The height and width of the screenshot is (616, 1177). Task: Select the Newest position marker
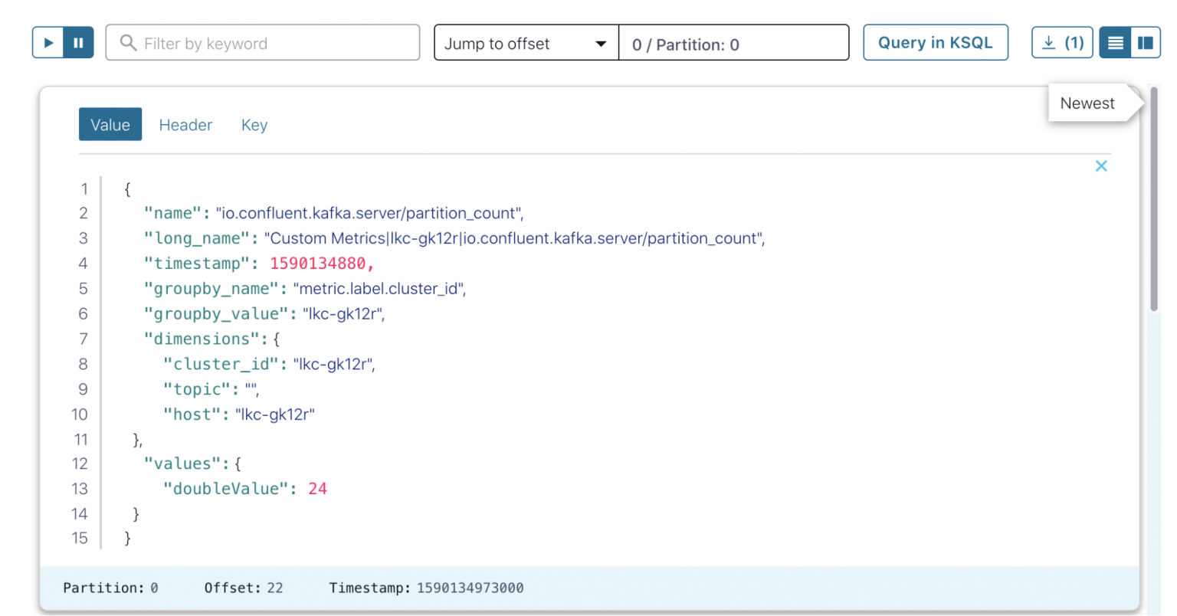tap(1087, 103)
